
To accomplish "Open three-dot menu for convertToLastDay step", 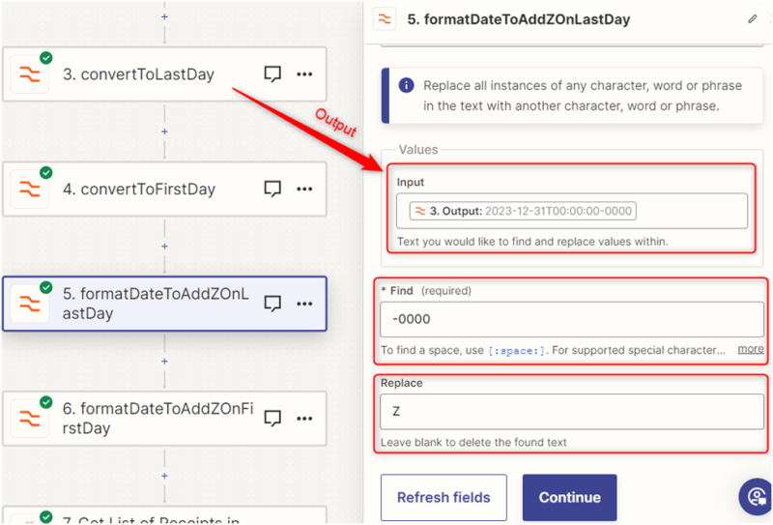I will coord(304,74).
